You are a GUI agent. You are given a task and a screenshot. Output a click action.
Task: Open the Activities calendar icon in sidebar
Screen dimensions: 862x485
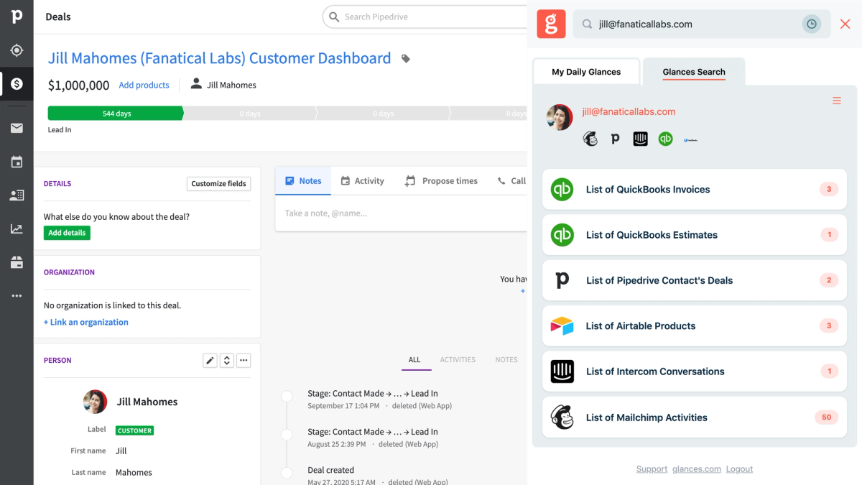click(x=17, y=162)
